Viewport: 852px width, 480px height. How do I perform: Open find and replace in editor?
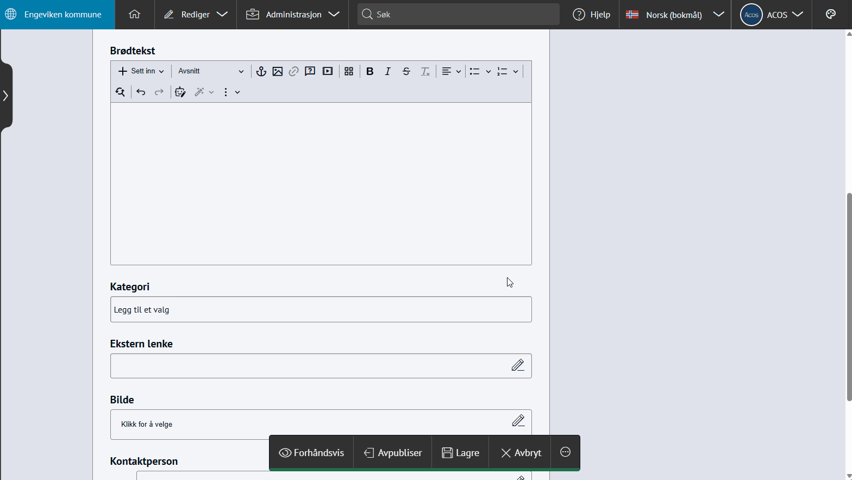120,92
